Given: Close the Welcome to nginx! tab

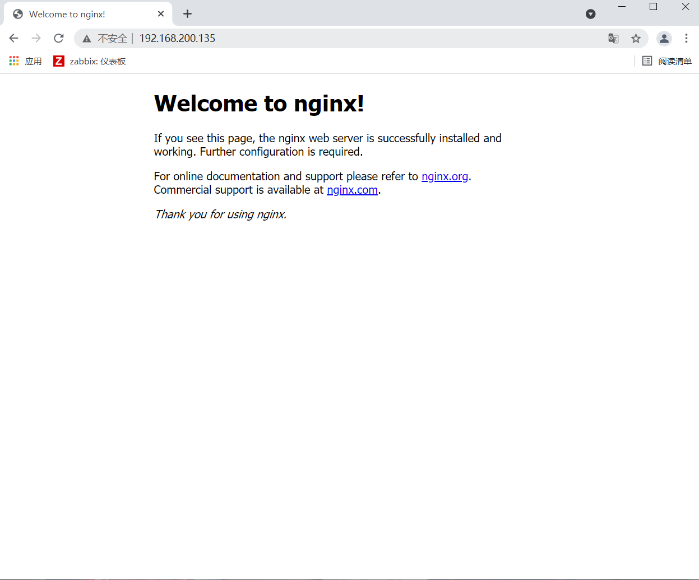Looking at the screenshot, I should pos(161,14).
